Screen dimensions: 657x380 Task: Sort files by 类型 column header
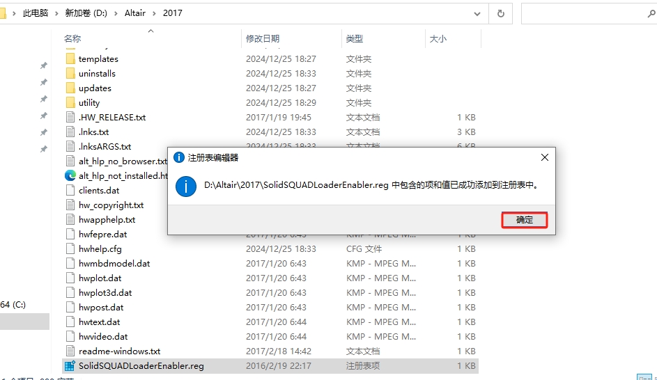coord(355,39)
